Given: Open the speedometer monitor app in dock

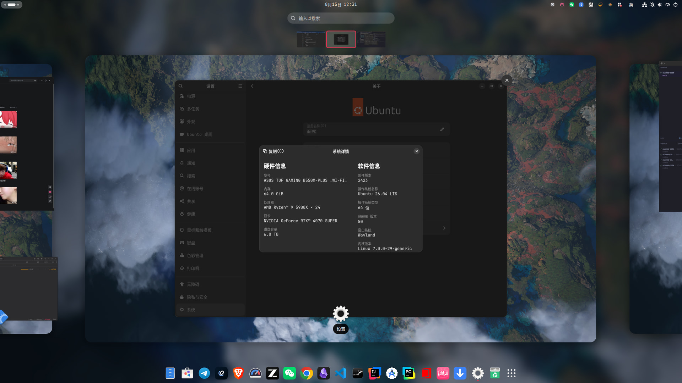Looking at the screenshot, I should coord(255,373).
